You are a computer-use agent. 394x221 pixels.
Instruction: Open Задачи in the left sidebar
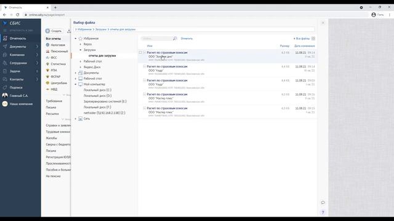pos(15,71)
